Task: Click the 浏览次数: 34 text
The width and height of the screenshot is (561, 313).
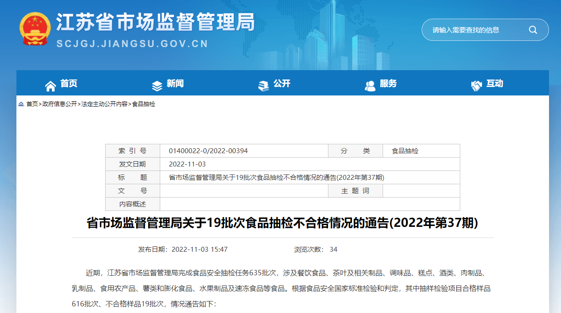Action: coord(316,250)
